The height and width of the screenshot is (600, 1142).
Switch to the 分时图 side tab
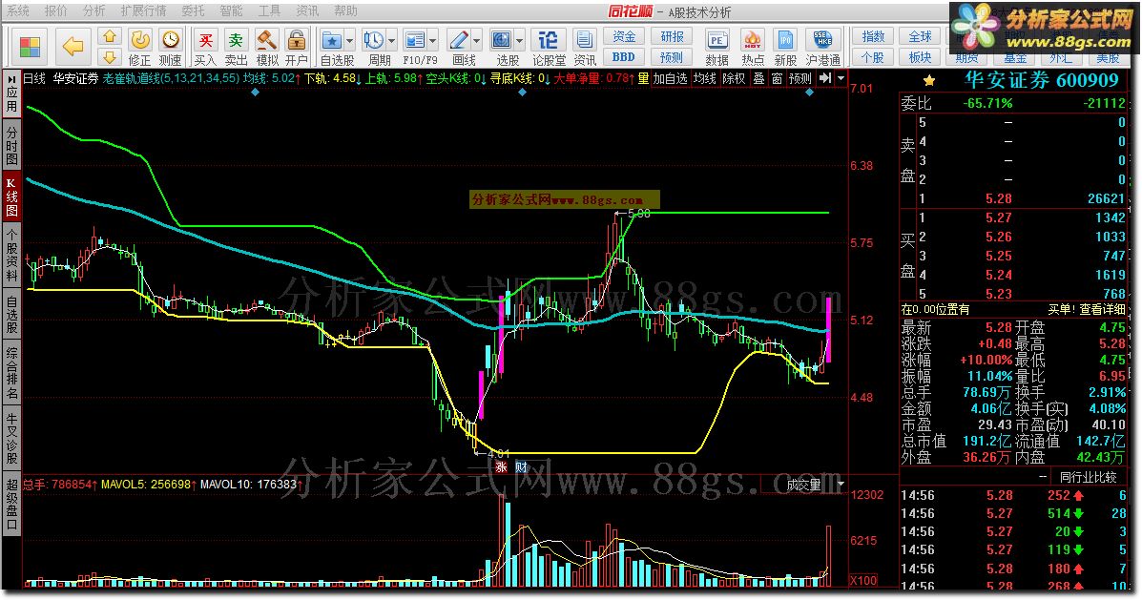tap(11, 146)
